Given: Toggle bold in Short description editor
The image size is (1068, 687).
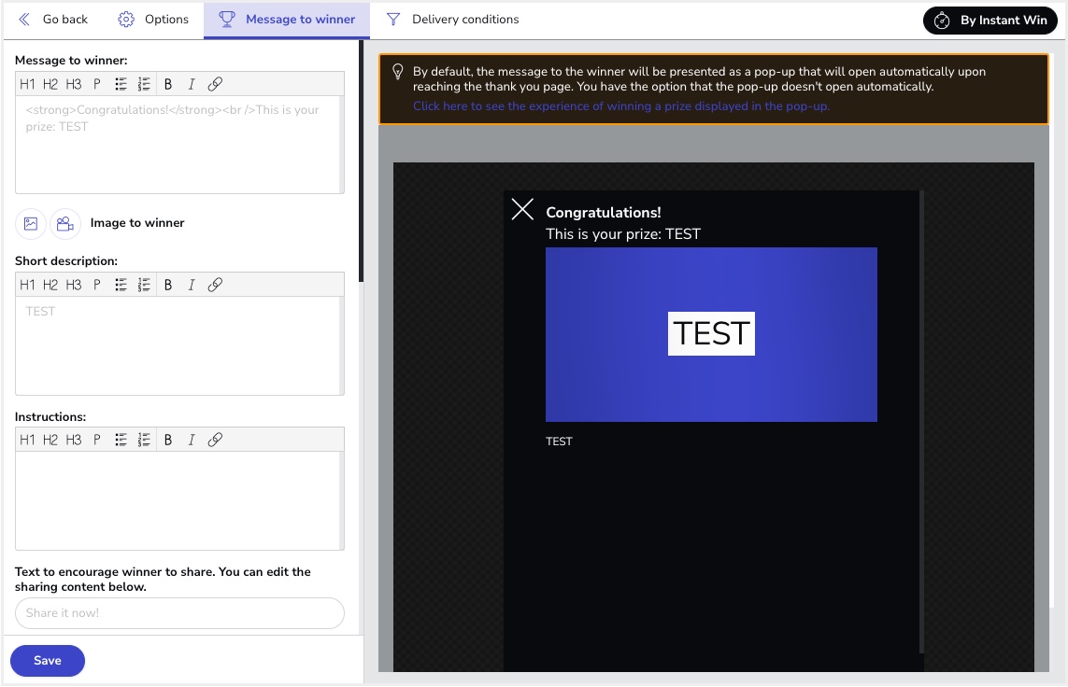Looking at the screenshot, I should 168,285.
